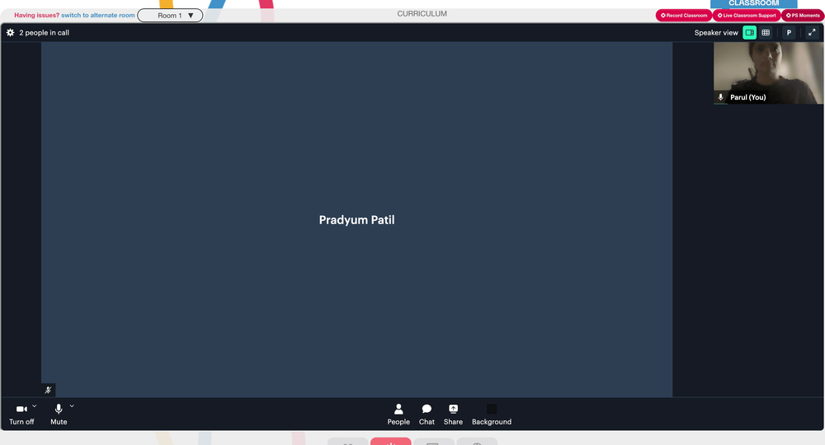Mute the microphone
Viewport: 825px width, 445px height.
coord(59,414)
